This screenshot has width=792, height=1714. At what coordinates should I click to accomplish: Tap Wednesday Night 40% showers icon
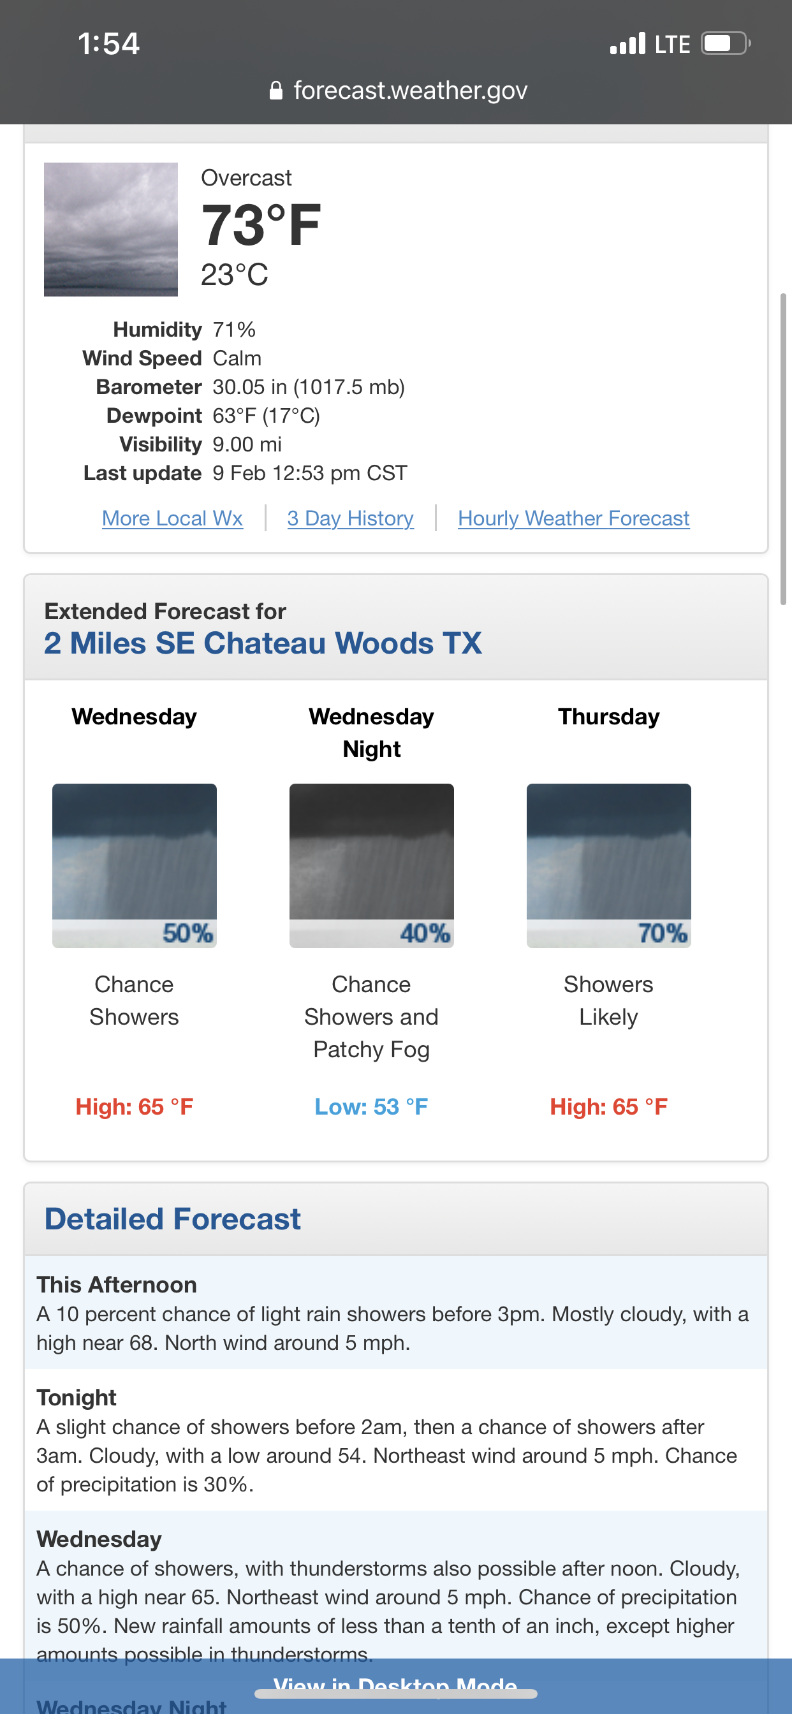[371, 865]
